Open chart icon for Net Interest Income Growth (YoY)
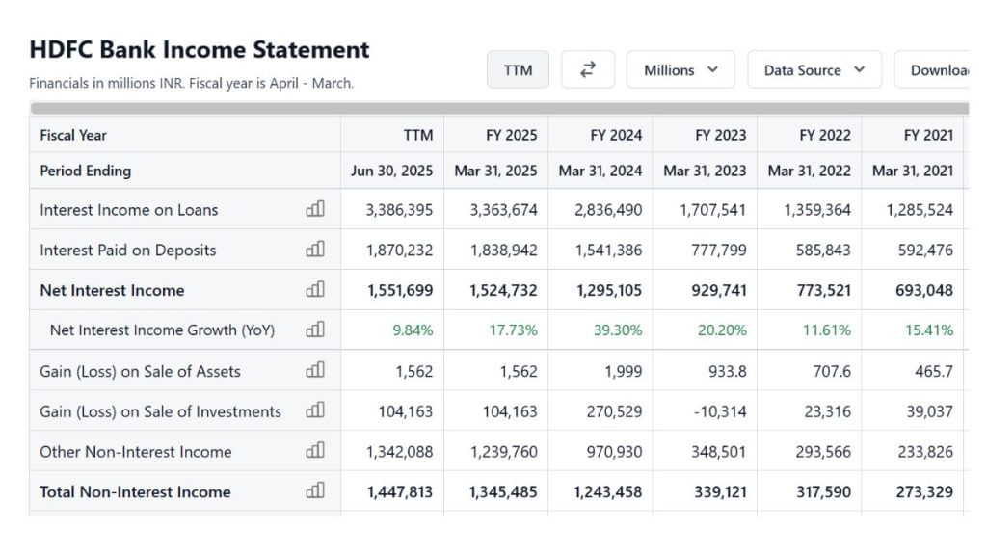Image resolution: width=987 pixels, height=555 pixels. [315, 330]
